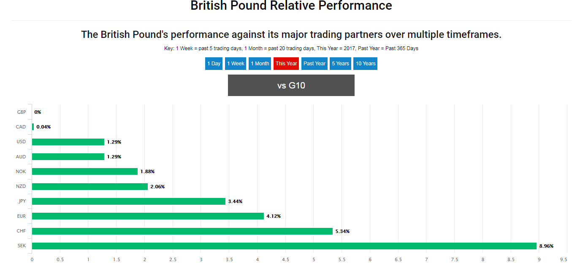Click the red This Year tab
The image size is (572, 270).
point(286,64)
